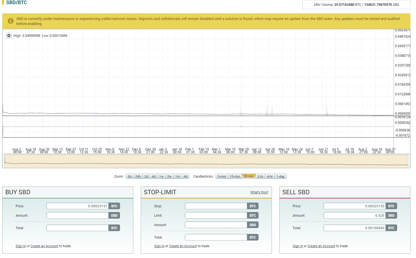
Task: Click the 24hr Volume text
Action: coord(356,5)
